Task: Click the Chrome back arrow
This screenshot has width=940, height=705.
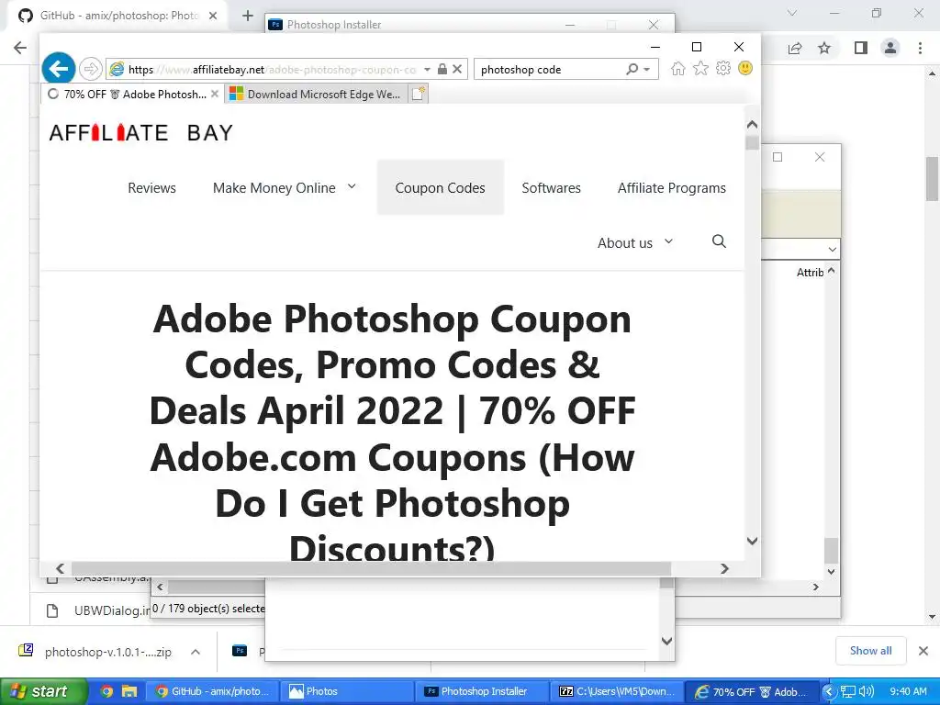Action: tap(20, 48)
